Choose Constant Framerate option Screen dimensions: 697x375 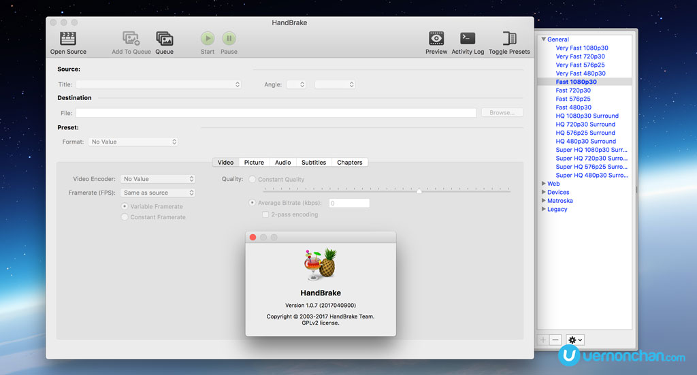(125, 217)
